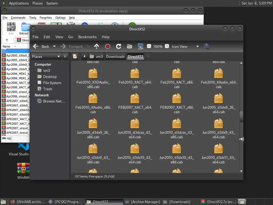
Task: Select Jun2005_d3dx9_26_x64.cab file icon
Action: tap(219, 98)
